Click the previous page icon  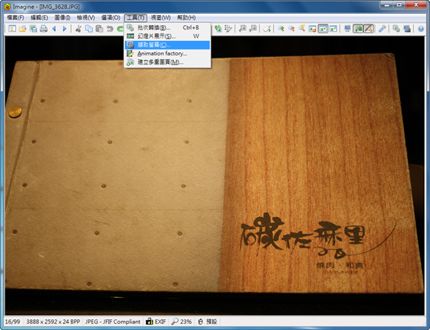coord(242,29)
